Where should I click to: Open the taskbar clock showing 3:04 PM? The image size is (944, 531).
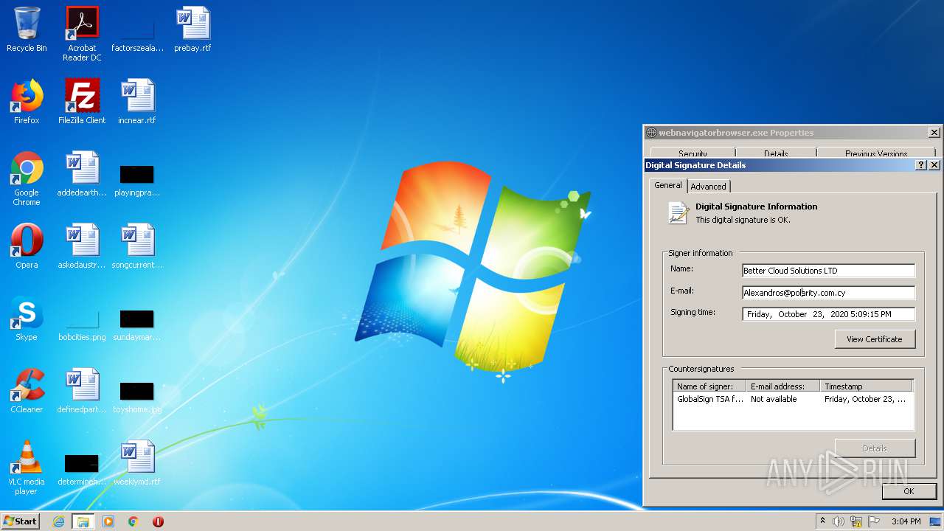[906, 521]
